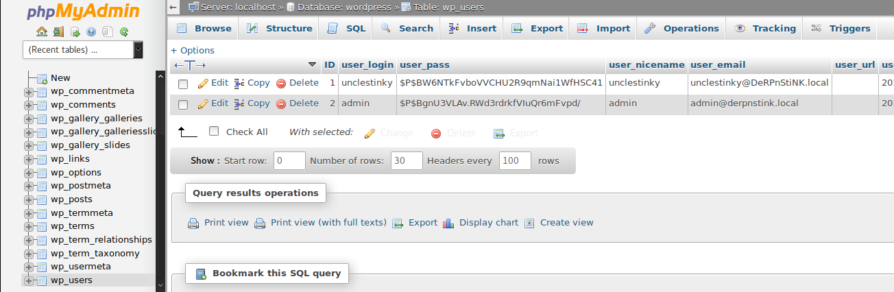
Task: Sort by the user_login column header
Action: pos(367,65)
